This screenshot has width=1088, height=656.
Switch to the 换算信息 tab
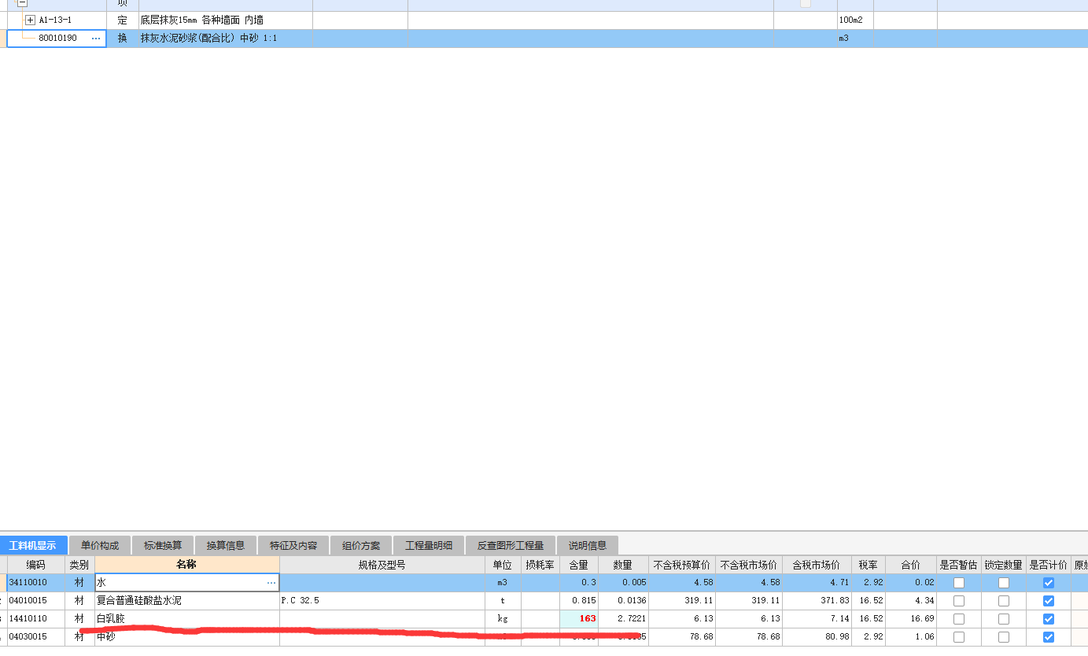click(x=226, y=545)
